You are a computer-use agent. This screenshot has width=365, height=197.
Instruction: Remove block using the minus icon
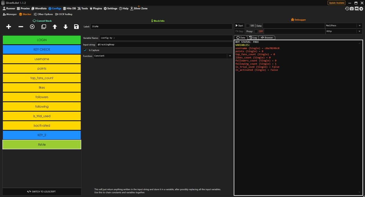pos(21,27)
